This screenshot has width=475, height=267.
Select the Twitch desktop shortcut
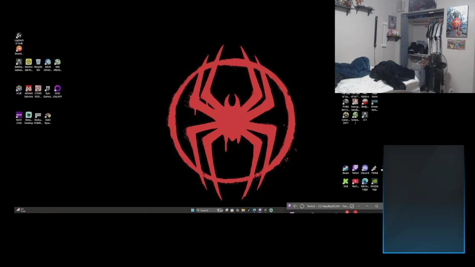click(x=355, y=170)
